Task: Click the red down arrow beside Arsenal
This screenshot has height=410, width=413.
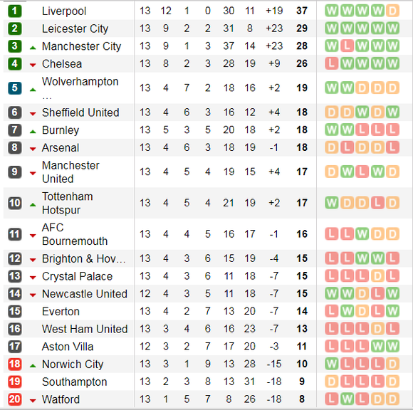Action: click(x=33, y=149)
